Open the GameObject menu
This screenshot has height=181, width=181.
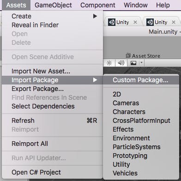[x=53, y=5]
